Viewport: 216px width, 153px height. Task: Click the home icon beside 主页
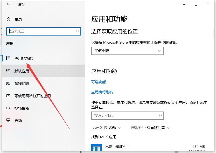(x=9, y=19)
